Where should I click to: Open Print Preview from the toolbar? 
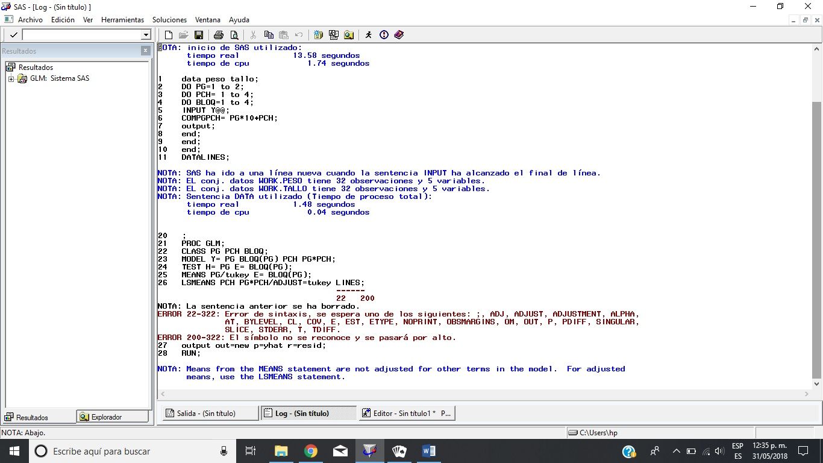[x=234, y=35]
